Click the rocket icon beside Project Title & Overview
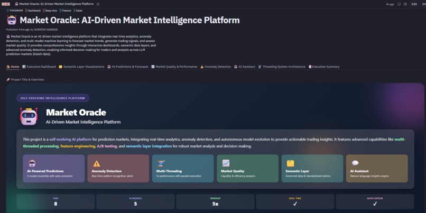 8,80
